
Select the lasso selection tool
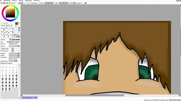click(x=5, y=24)
